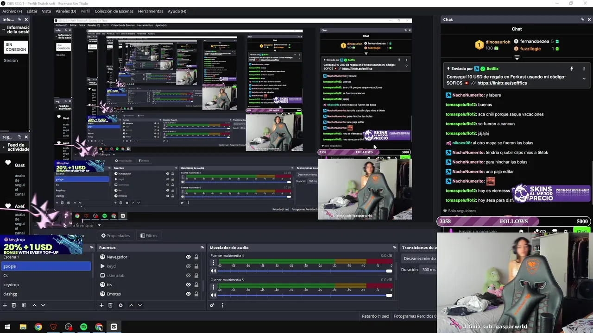Move selected scene down arrow
Viewport: 593px width, 333px height.
[43, 305]
